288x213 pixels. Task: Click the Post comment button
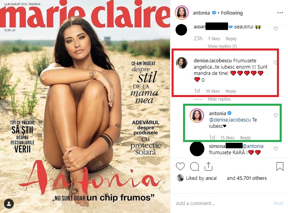point(279,203)
